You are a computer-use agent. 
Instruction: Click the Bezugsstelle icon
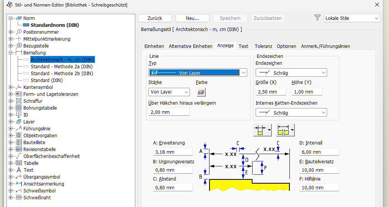click(x=19, y=46)
